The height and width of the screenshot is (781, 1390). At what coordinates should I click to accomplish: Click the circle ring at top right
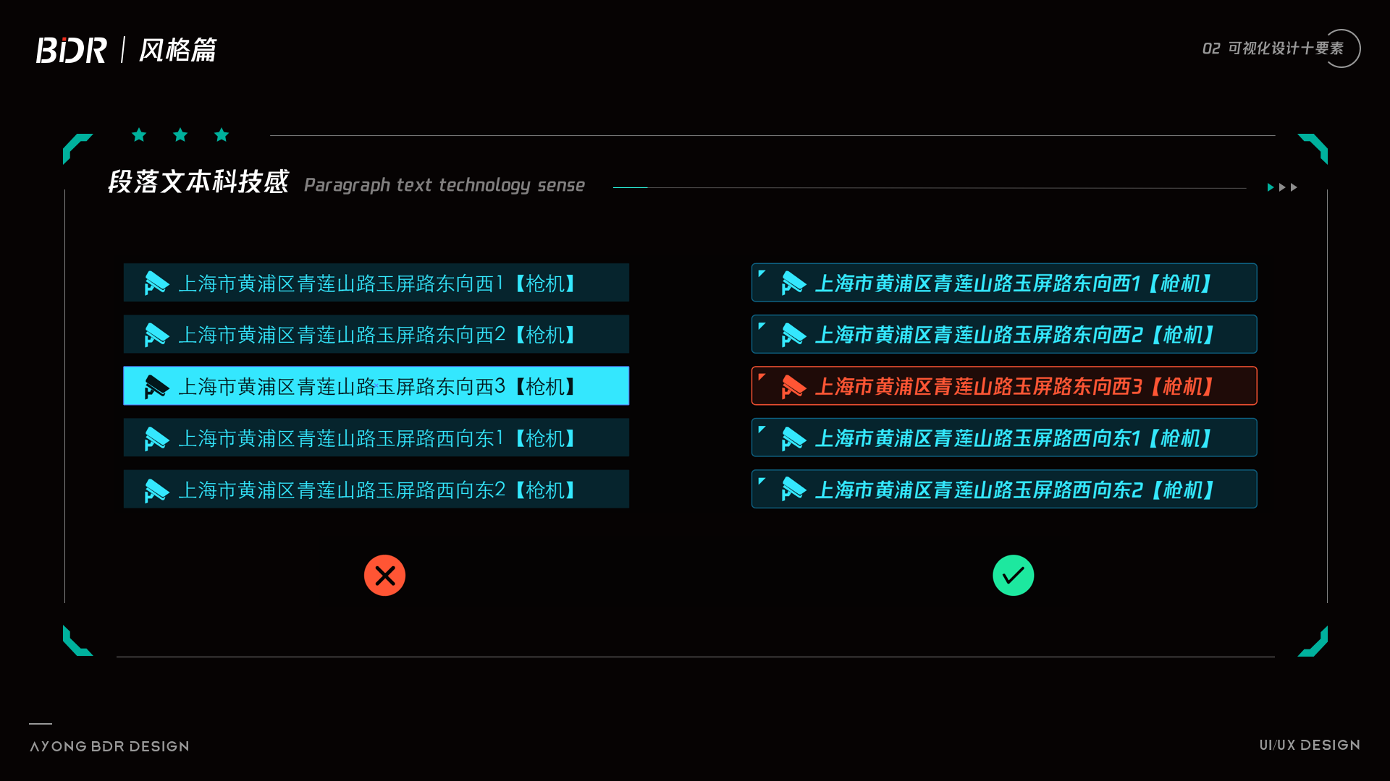pos(1341,48)
